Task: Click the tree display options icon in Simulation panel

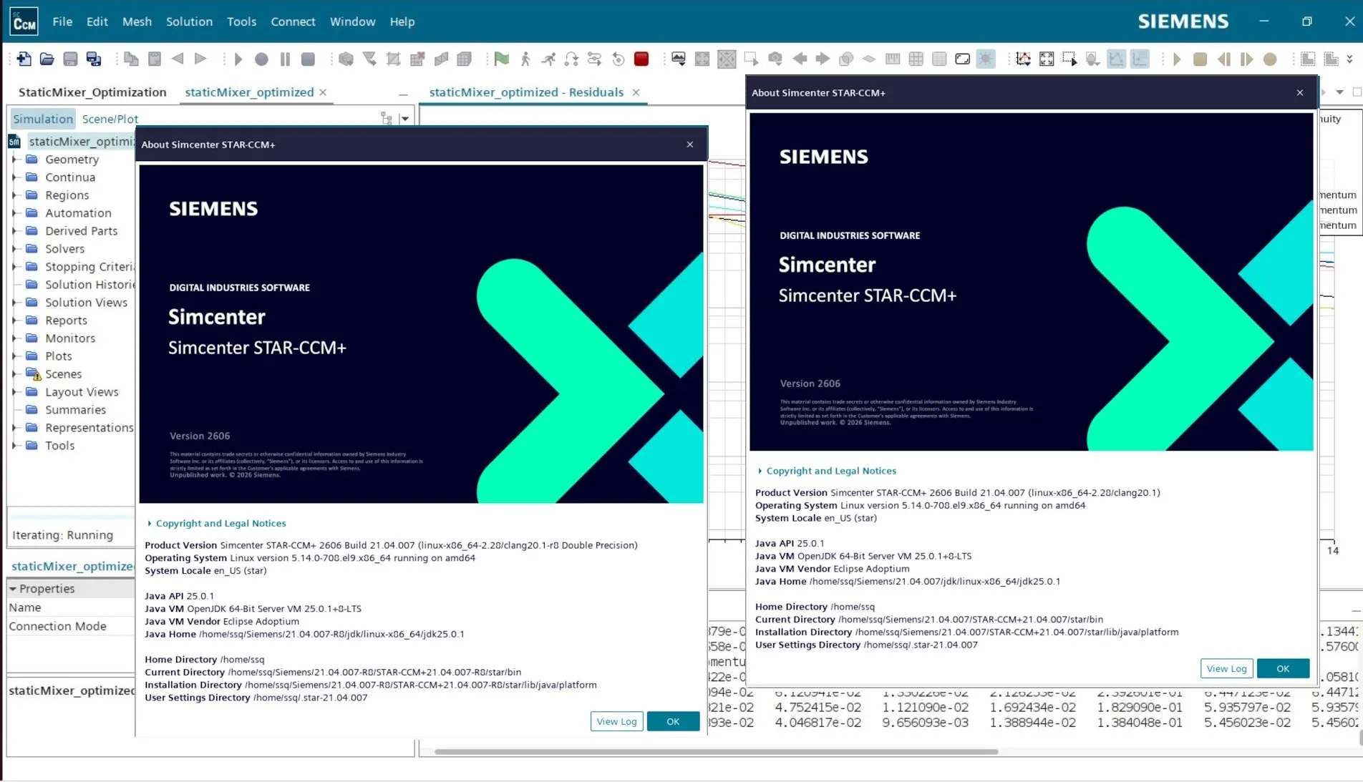Action: point(387,119)
